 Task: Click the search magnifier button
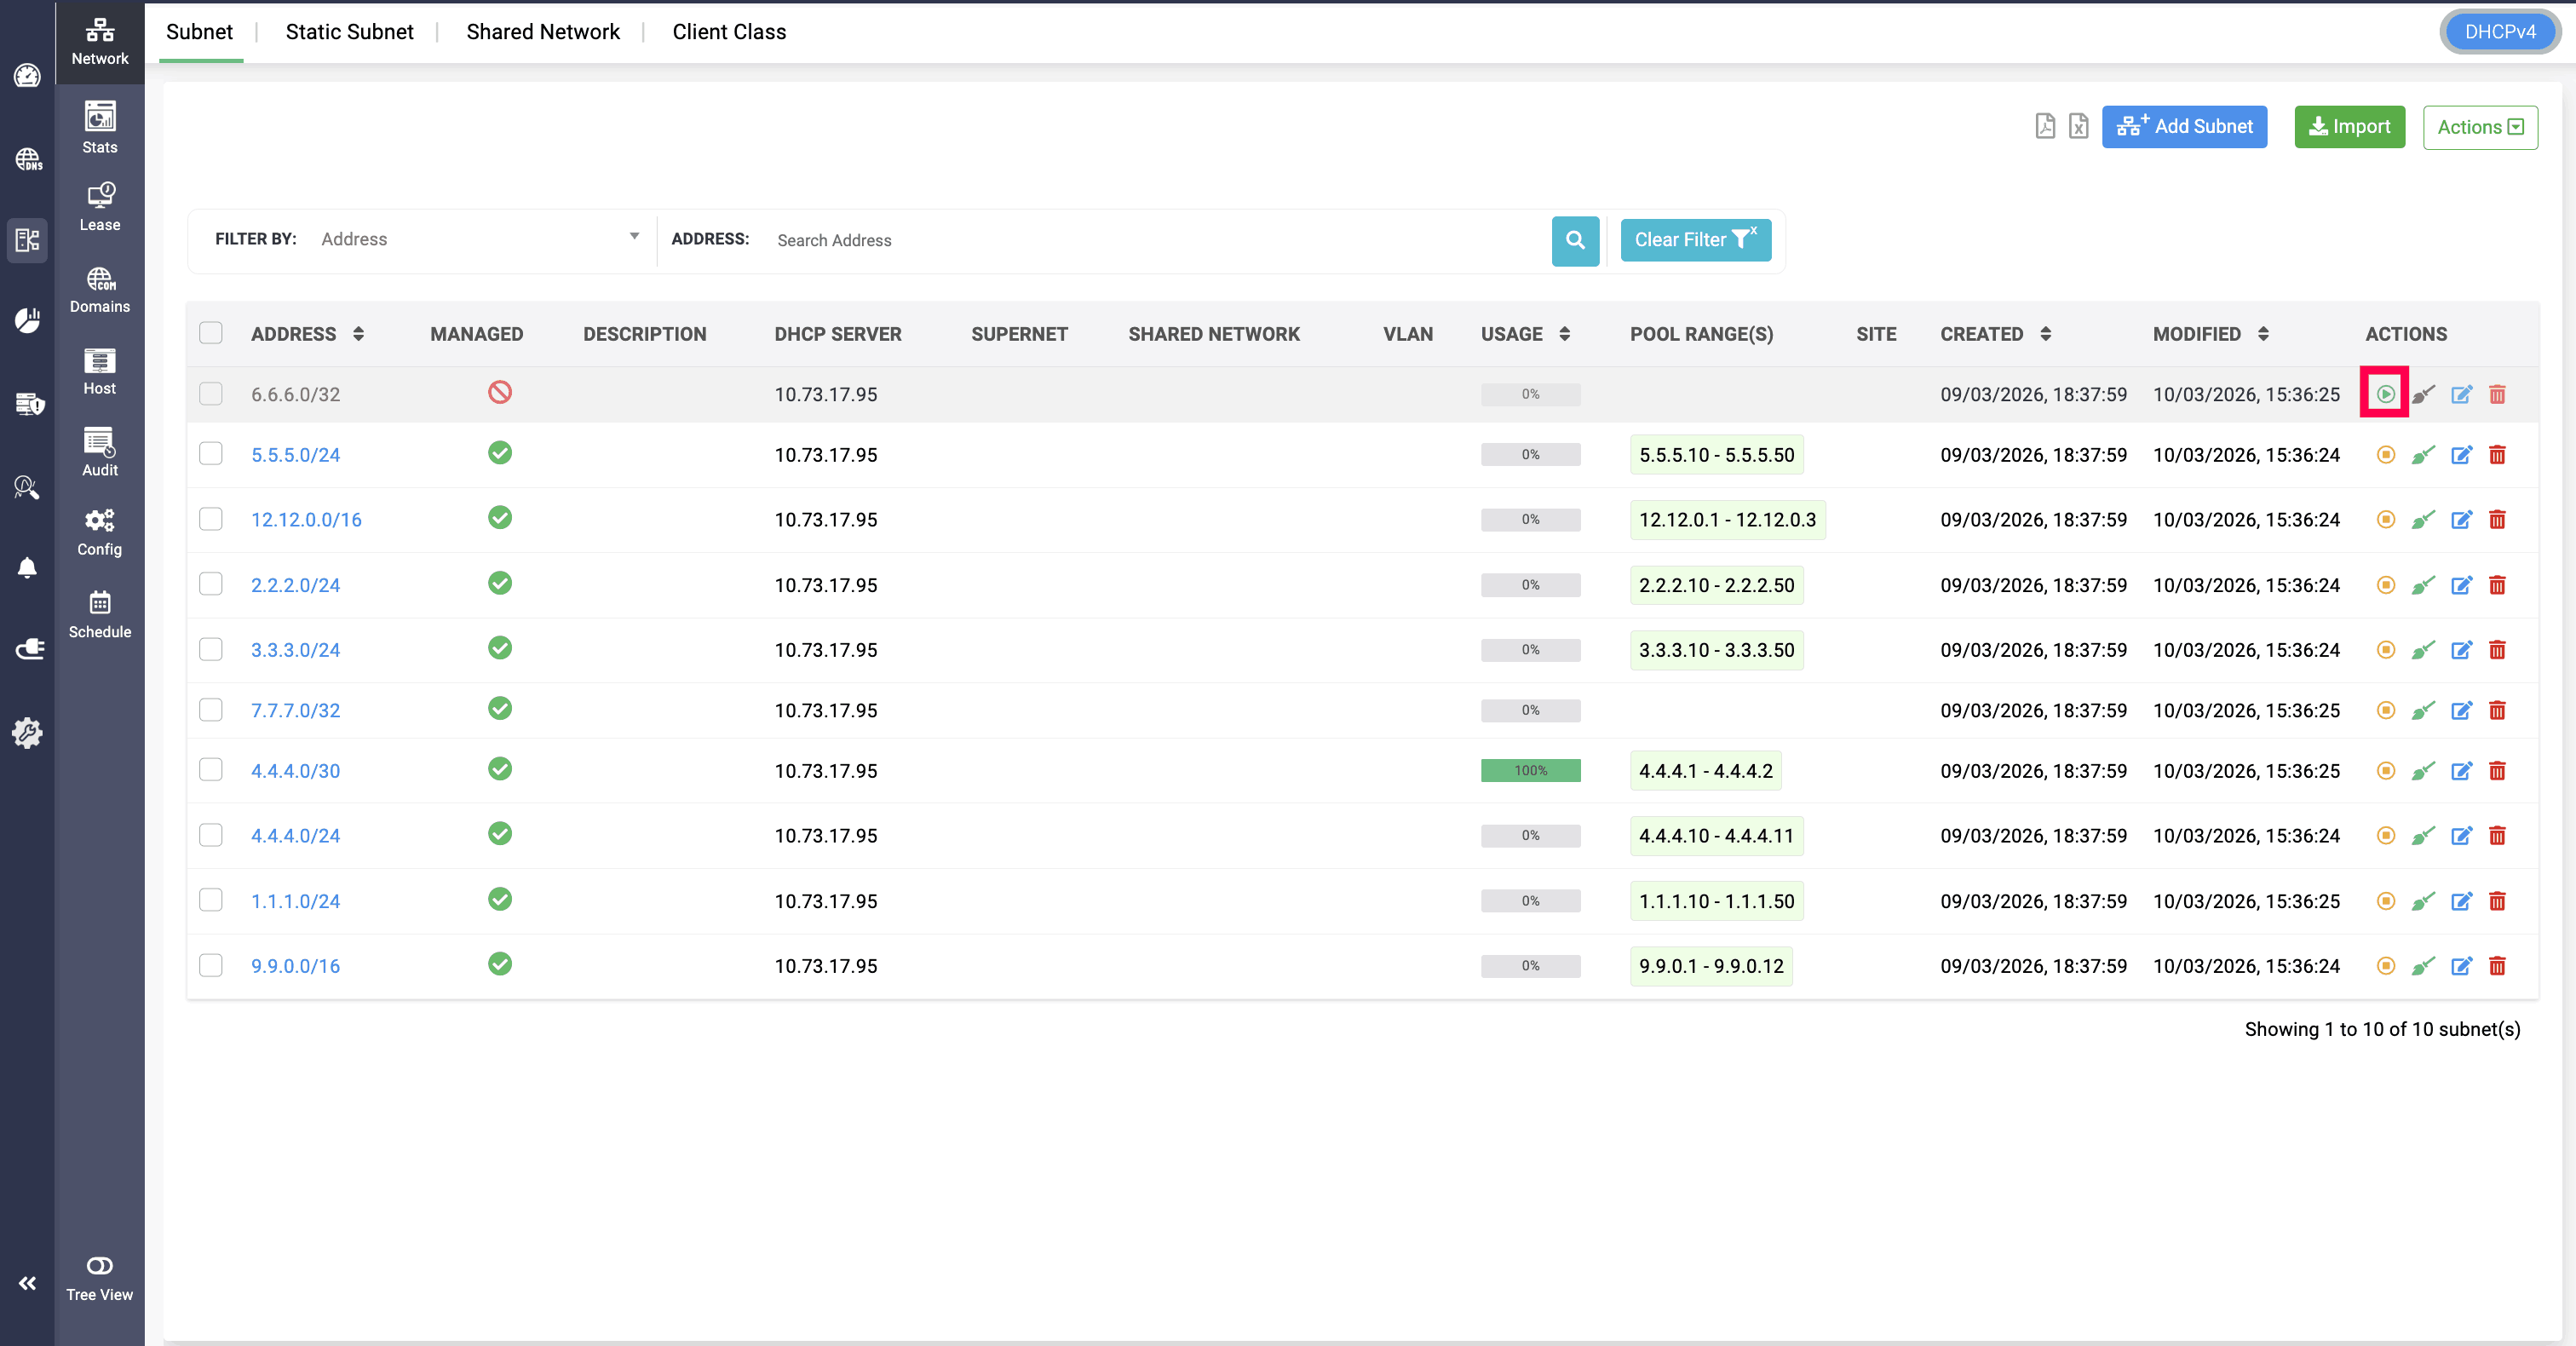pos(1575,240)
